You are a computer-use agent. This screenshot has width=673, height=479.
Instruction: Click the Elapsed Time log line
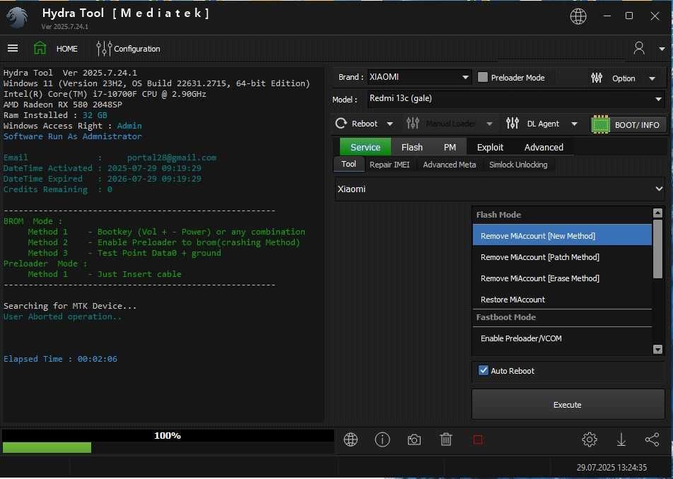tap(60, 358)
